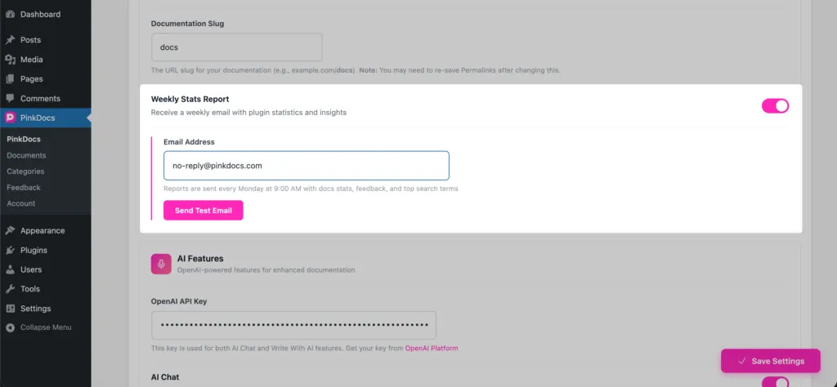Click the Save Settings button
837x387 pixels.
[770, 361]
